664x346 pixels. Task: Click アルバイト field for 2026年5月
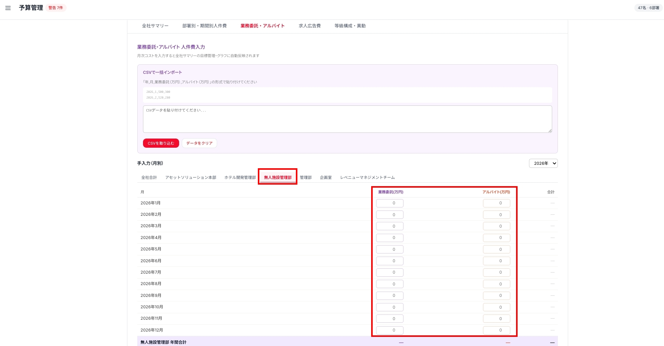click(x=497, y=249)
